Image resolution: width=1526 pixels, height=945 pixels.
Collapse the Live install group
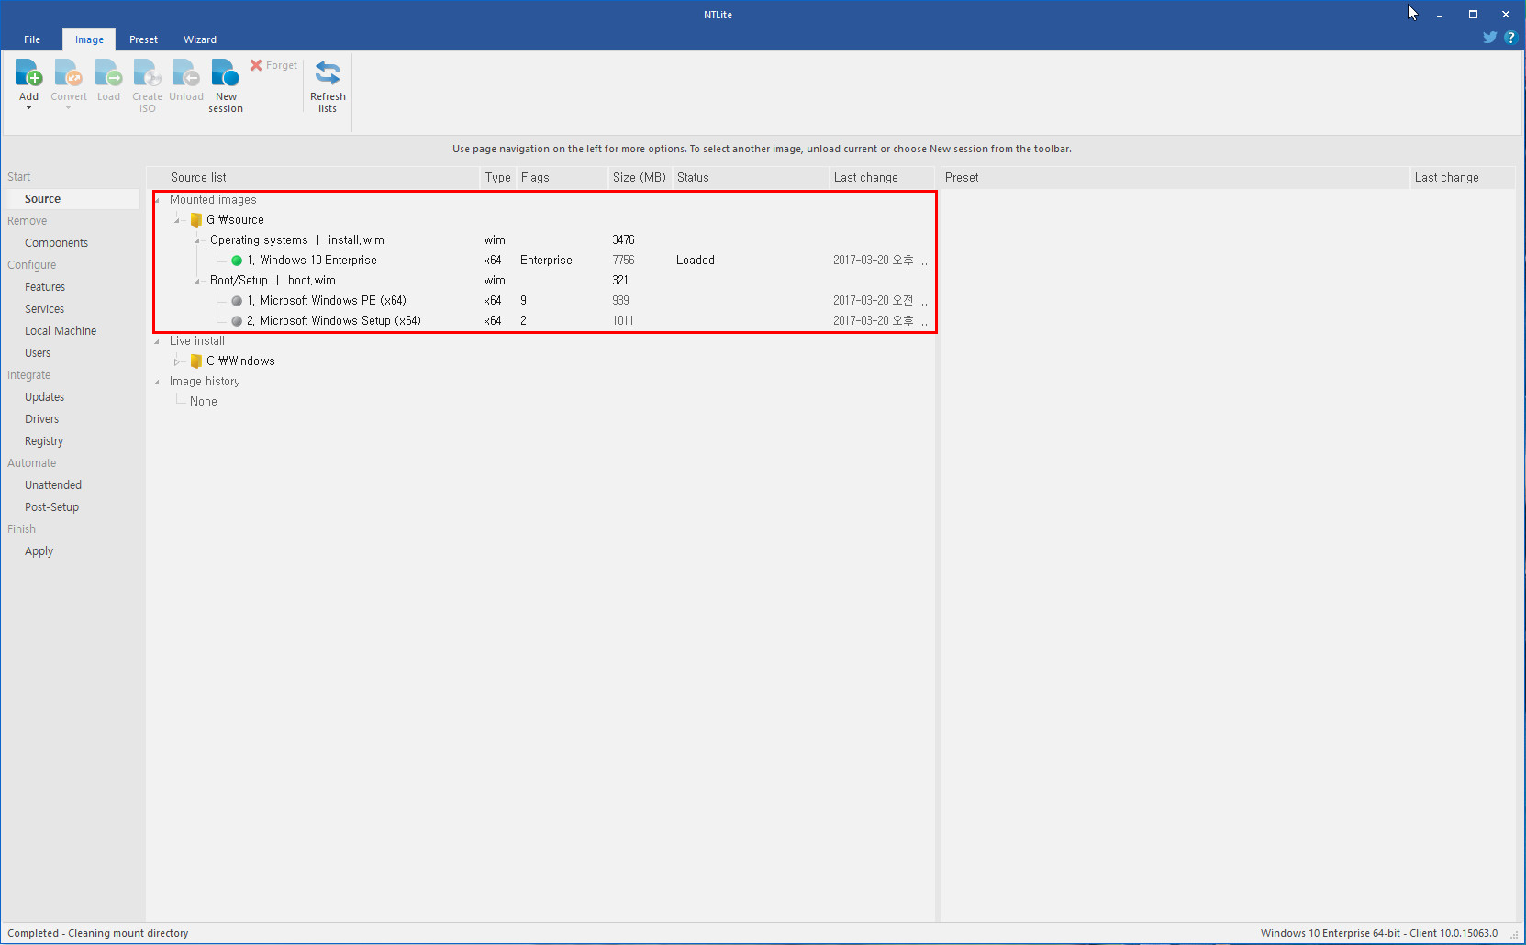tap(157, 341)
